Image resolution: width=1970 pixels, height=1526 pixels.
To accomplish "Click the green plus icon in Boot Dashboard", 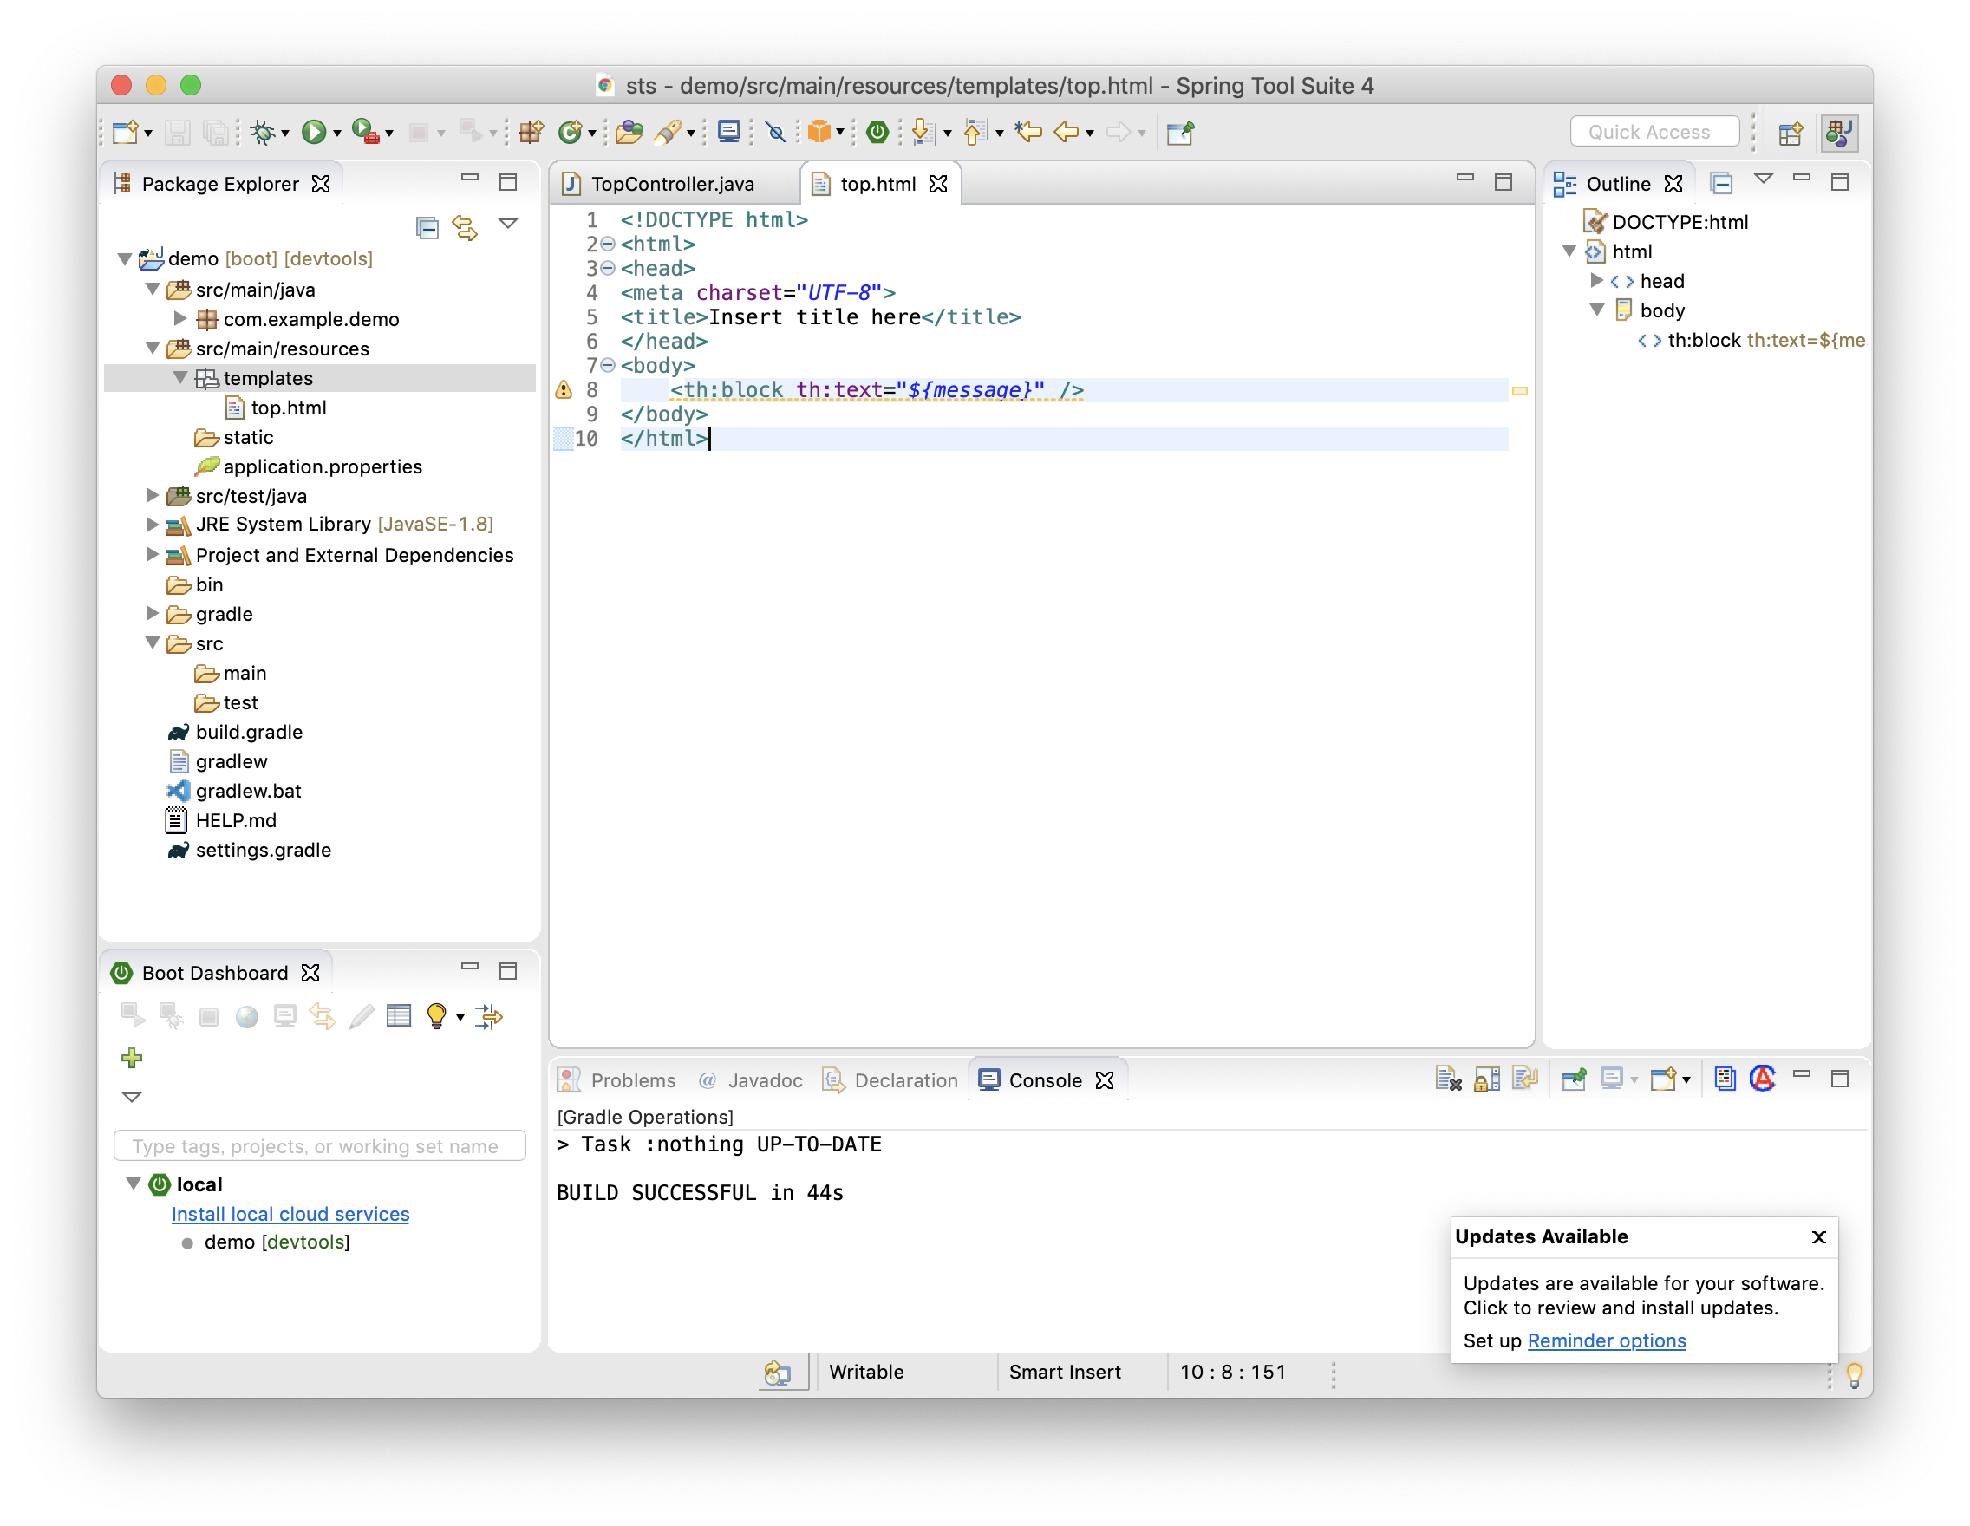I will click(x=132, y=1058).
